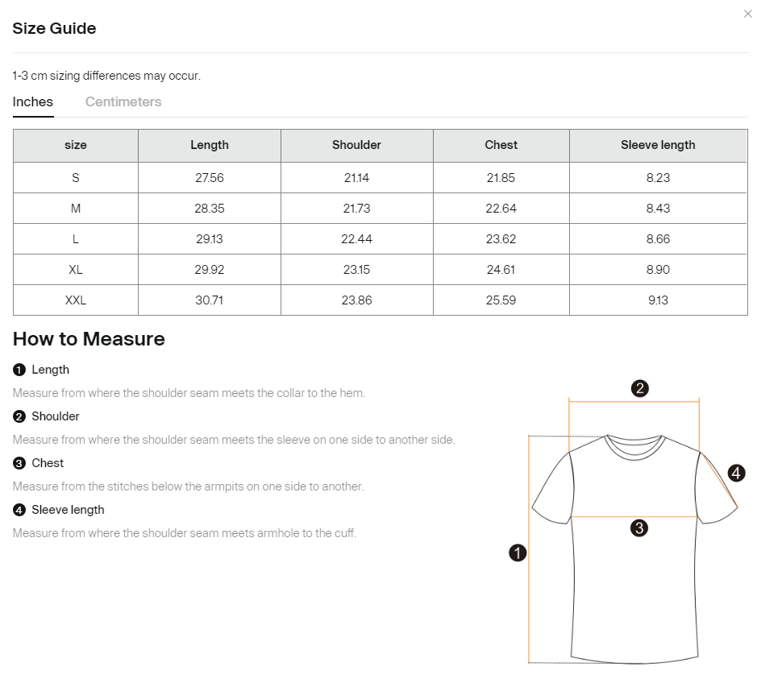Select the numbered badge beside Shoulder heading
Screen dimensions: 761x691
[x=19, y=416]
